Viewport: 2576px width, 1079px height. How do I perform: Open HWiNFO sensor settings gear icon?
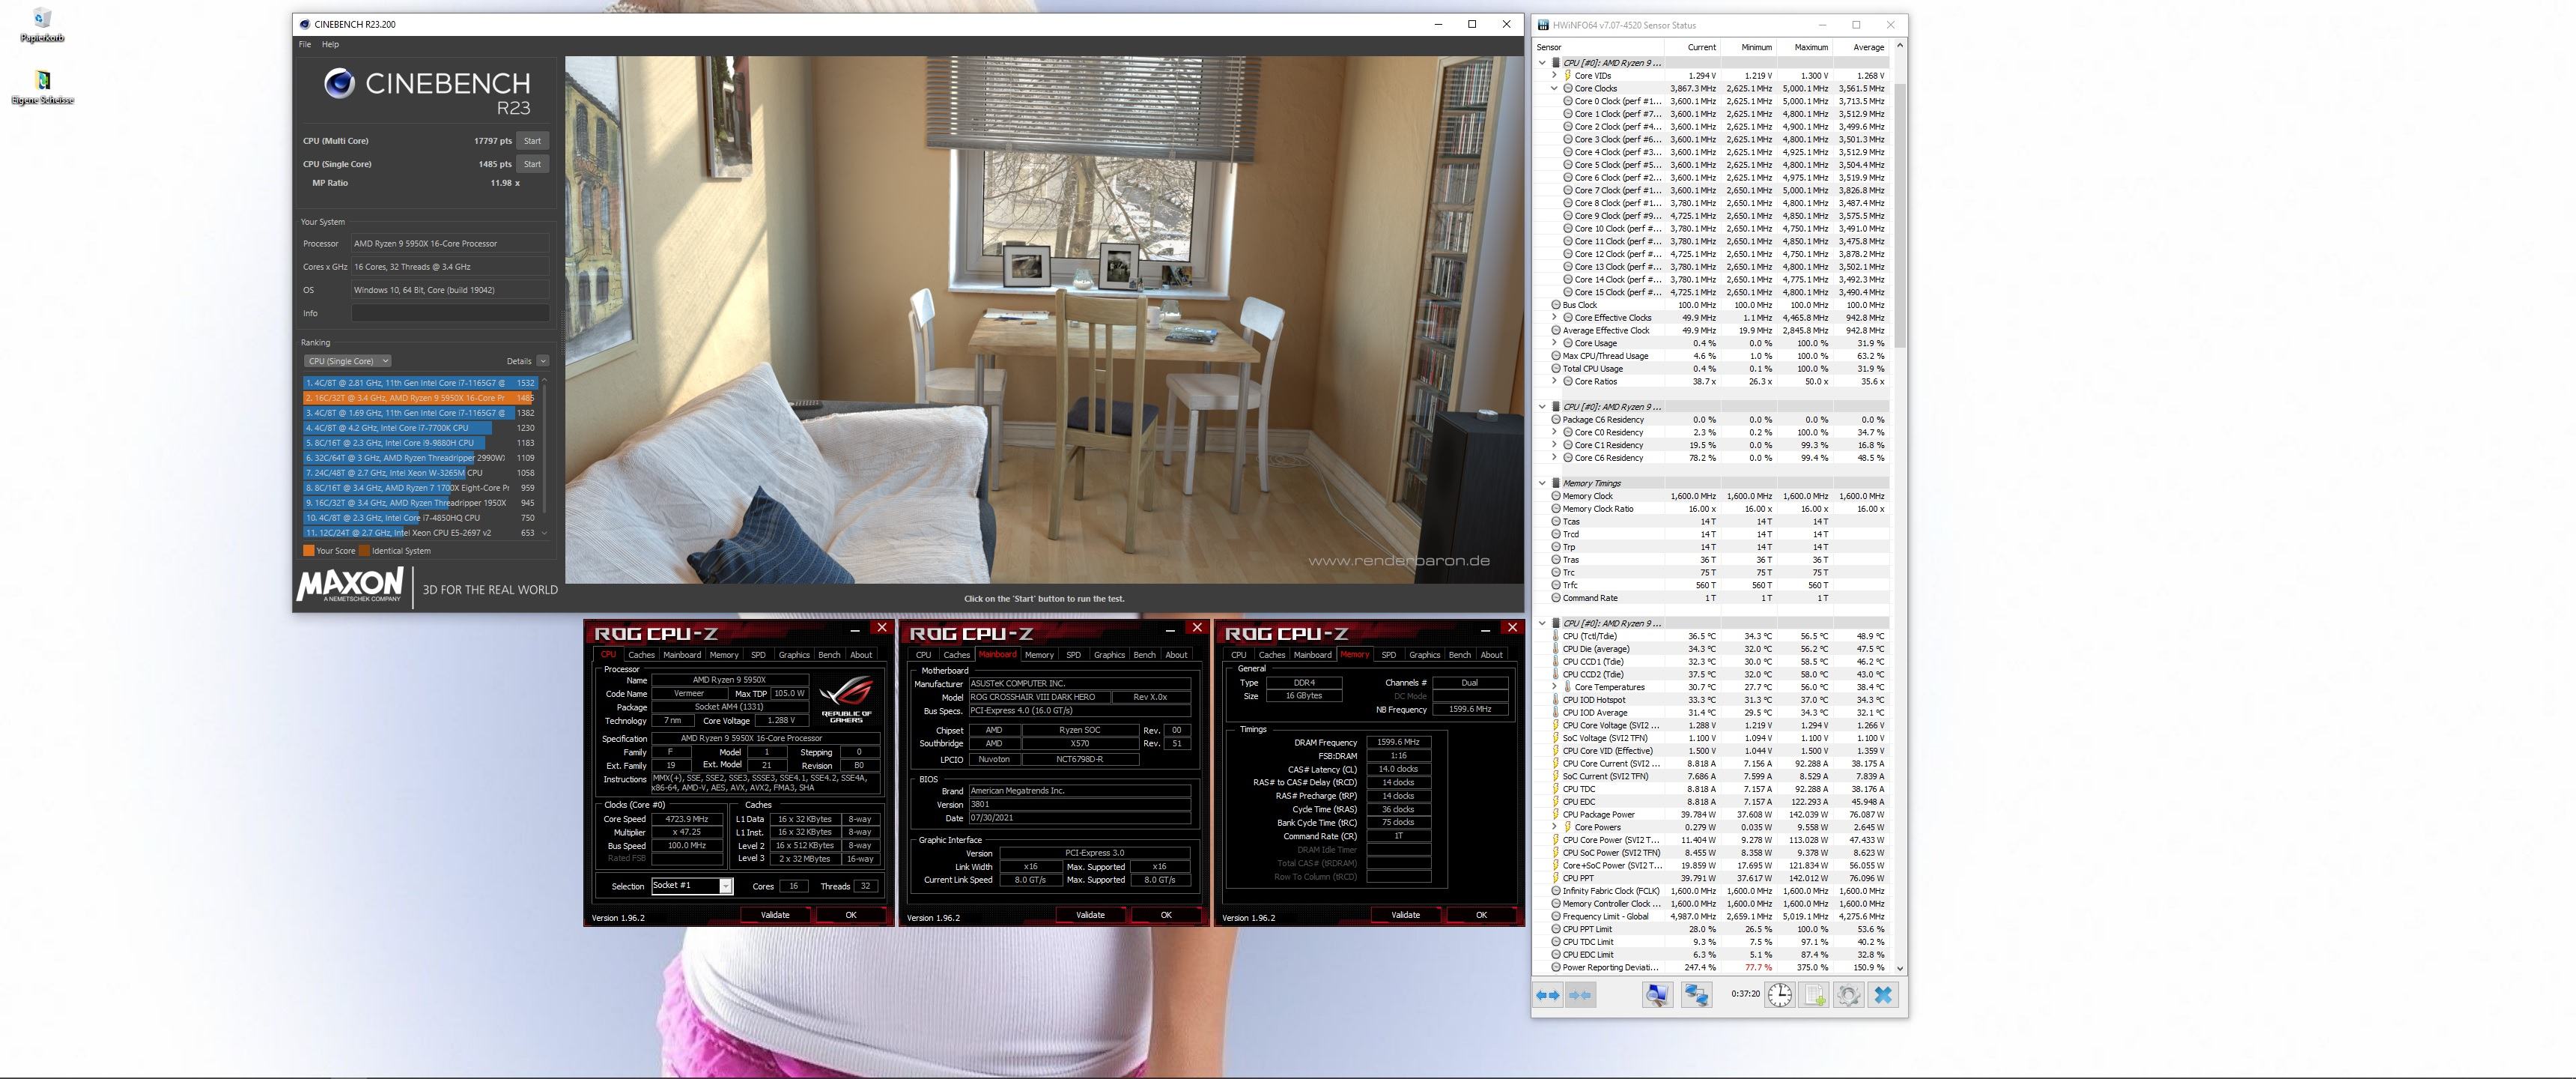1848,995
